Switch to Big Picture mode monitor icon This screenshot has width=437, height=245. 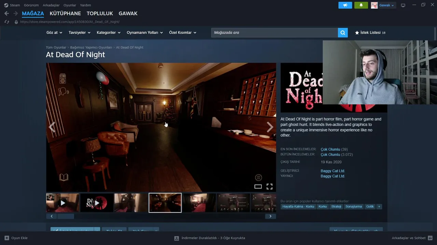point(403,5)
